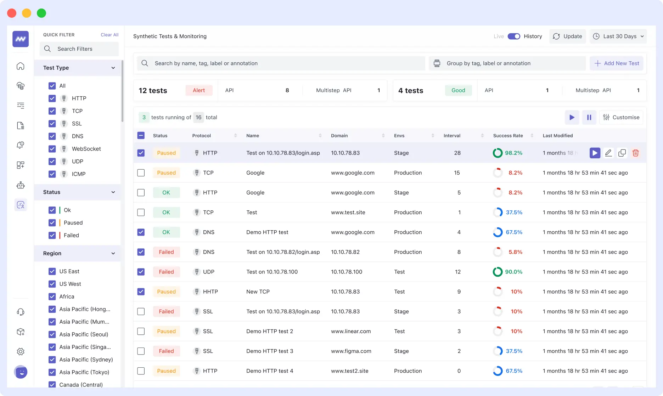Uncheck the Failed status filter
663x396 pixels.
[x=52, y=235]
